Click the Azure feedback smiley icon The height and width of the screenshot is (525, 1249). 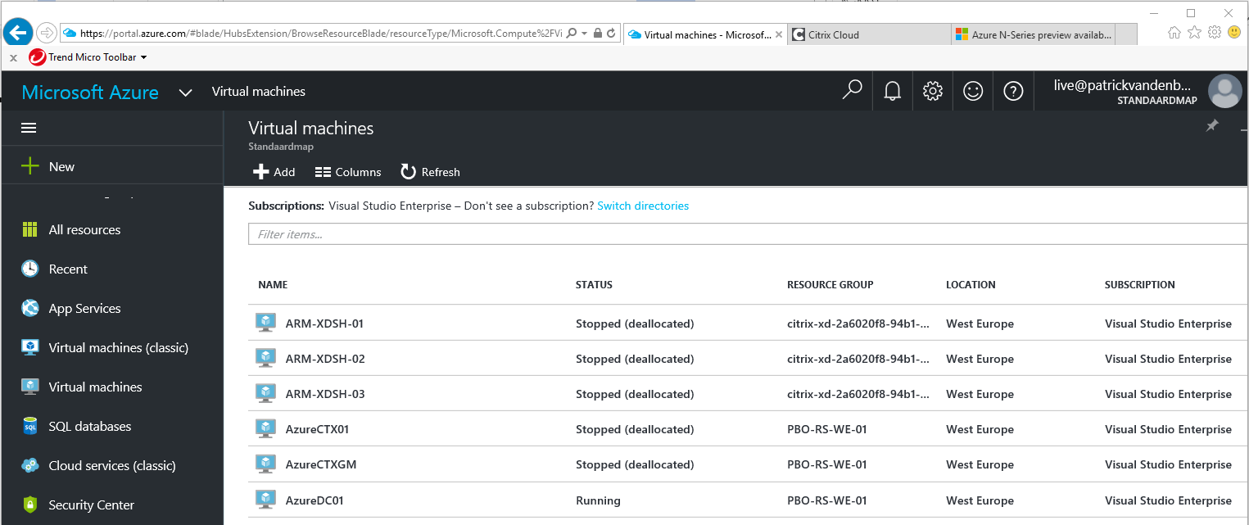click(x=973, y=91)
